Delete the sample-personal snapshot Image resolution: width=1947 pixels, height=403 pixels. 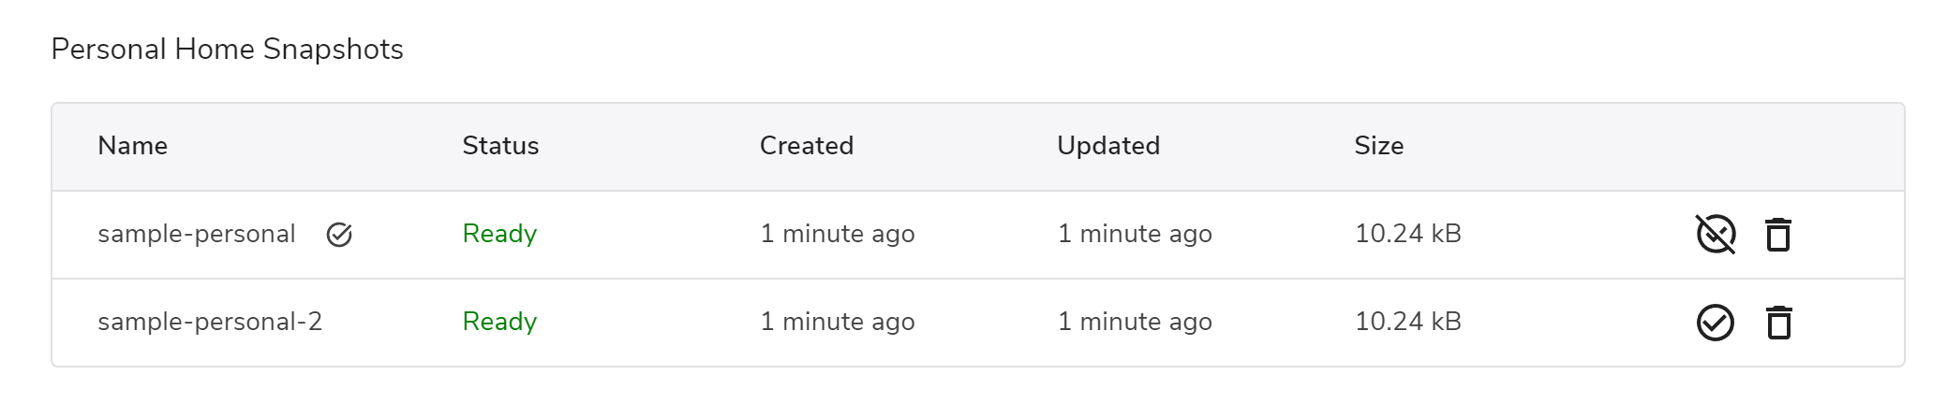click(1778, 234)
